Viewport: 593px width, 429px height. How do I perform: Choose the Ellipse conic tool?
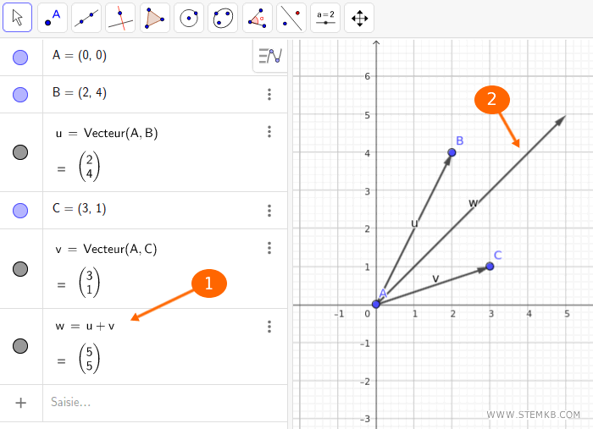point(223,18)
